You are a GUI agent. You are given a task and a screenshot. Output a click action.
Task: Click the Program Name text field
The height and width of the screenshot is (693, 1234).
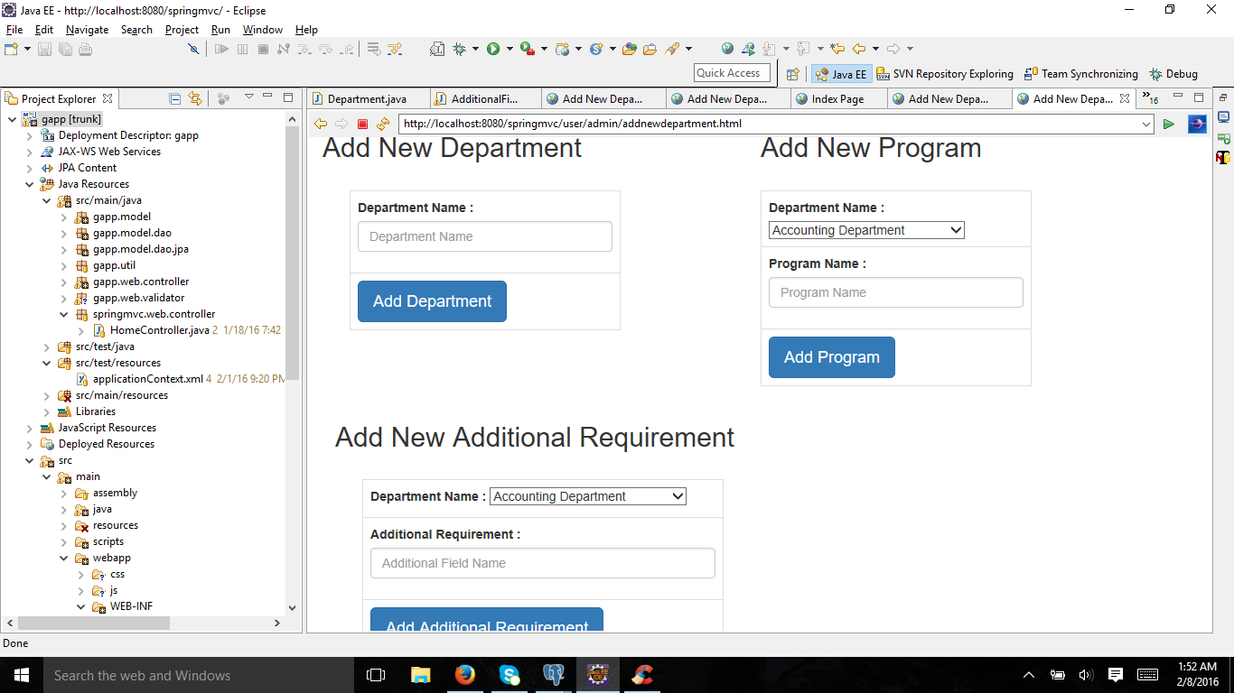coord(895,292)
